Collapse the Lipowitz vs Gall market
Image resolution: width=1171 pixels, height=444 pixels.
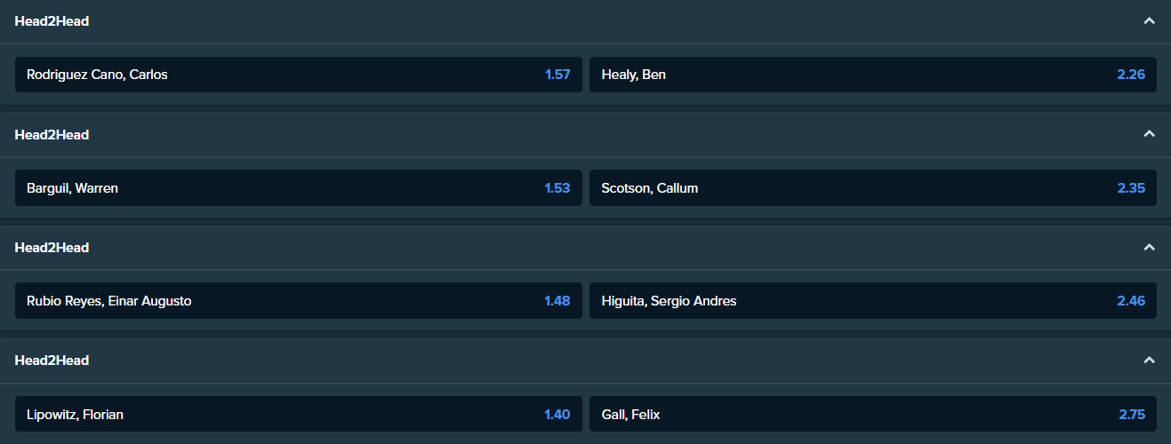pos(1149,360)
